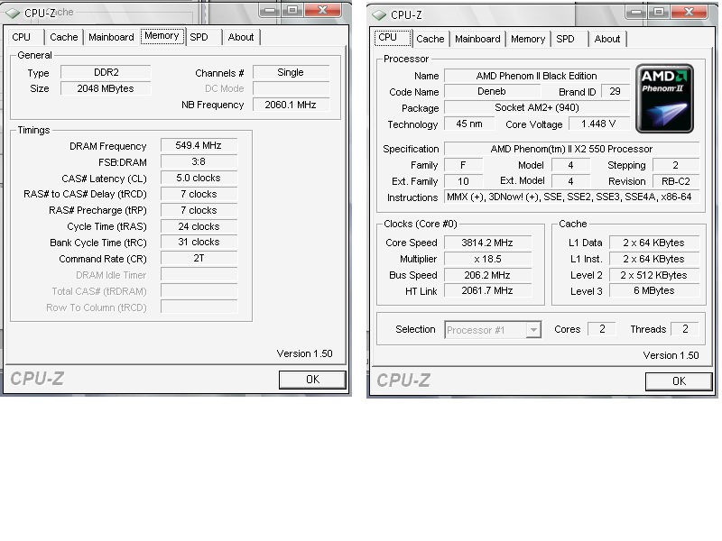The width and height of the screenshot is (722, 541).
Task: Click the memory Type field showing DDR2
Action: pos(106,73)
